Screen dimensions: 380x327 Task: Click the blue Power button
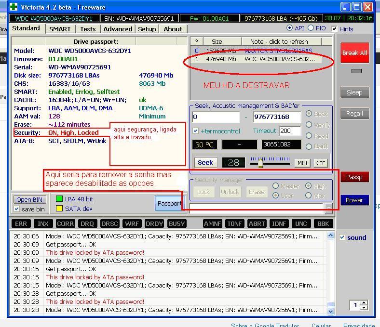[354, 200]
